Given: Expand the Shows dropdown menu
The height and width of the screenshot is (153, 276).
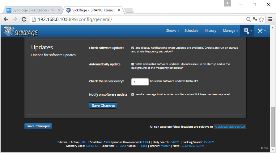Looking at the screenshot, I should (x=172, y=31).
